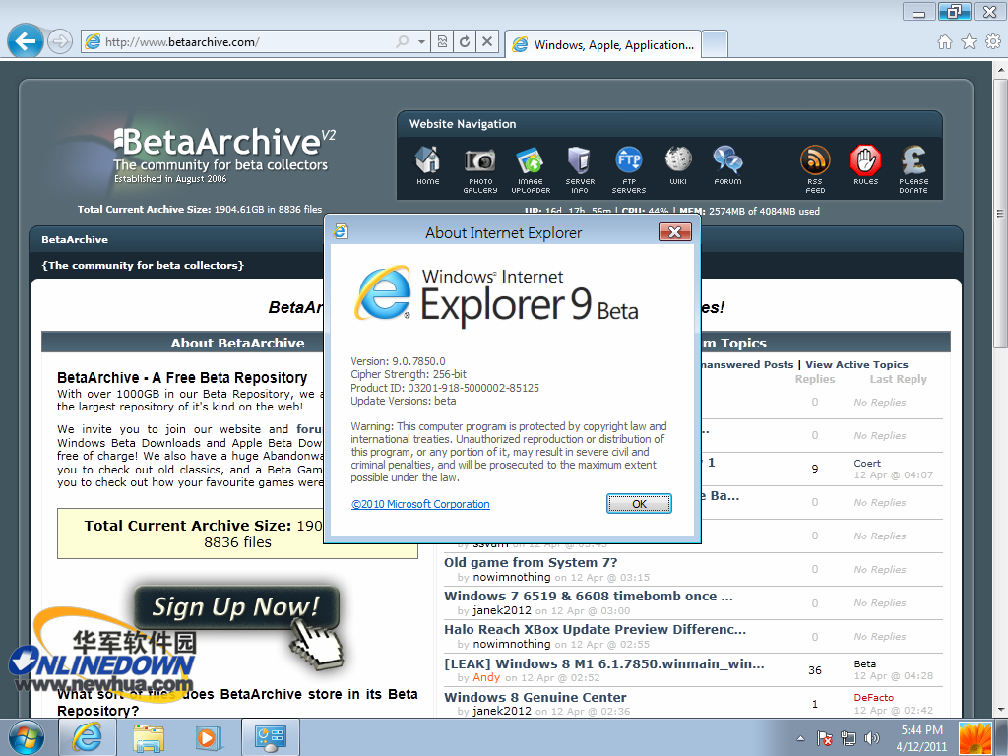Click Internet Explorer taskbar icon

pyautogui.click(x=88, y=737)
